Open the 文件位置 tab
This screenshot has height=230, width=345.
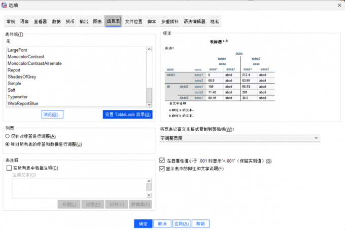[133, 21]
